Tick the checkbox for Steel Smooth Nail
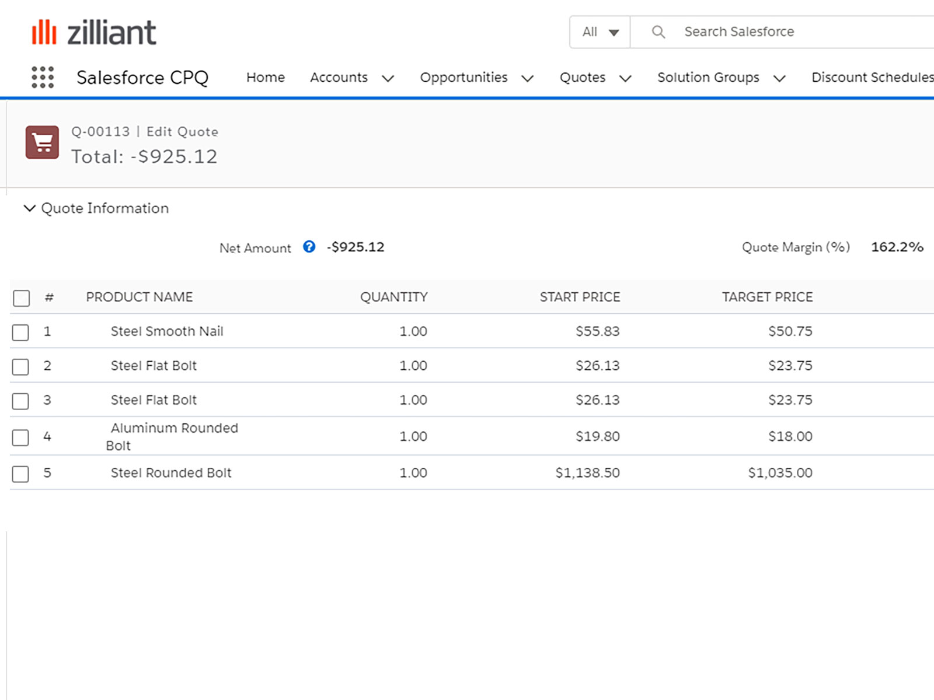The height and width of the screenshot is (700, 934). coord(20,332)
